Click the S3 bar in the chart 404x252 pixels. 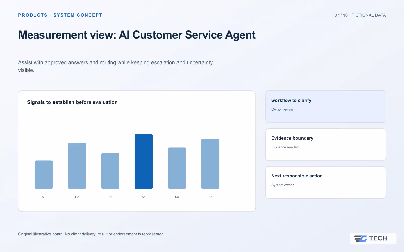point(110,171)
